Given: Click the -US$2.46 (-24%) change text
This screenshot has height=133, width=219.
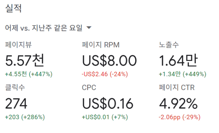Looking at the screenshot, I should pos(105,74).
